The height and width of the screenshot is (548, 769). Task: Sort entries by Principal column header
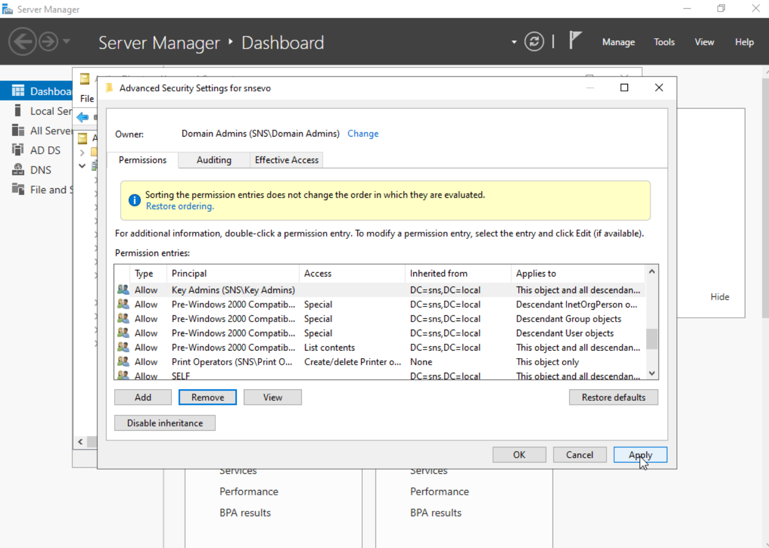[x=232, y=273]
